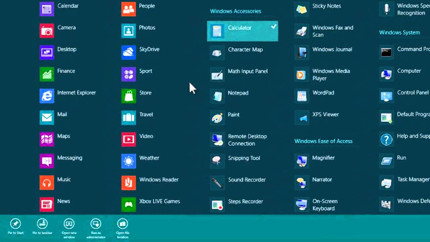Screen dimensions: 430x242
Task: Open the People app icon
Action: coord(129,9)
